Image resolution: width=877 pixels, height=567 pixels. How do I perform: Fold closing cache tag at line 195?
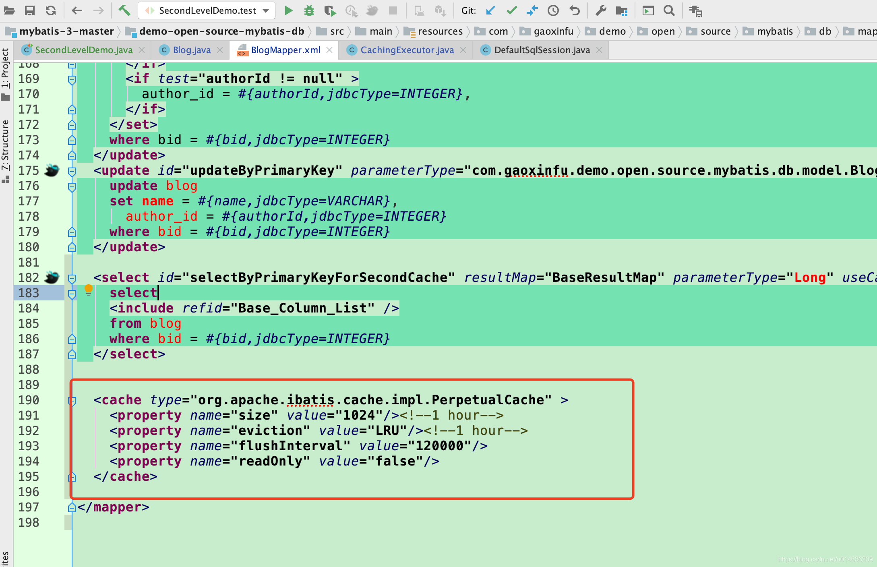pos(72,477)
